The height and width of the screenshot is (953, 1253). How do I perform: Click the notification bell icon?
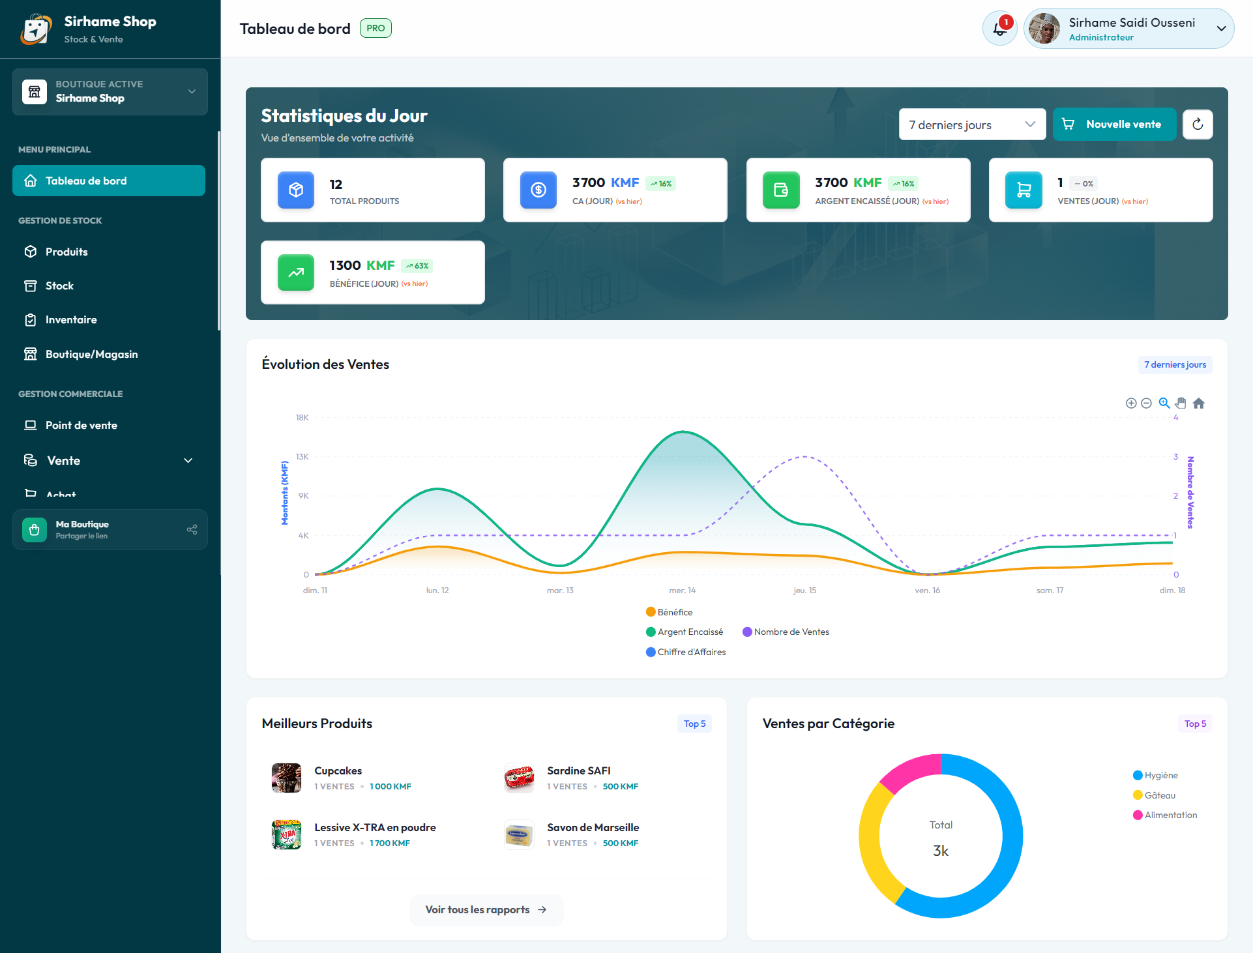tap(999, 29)
